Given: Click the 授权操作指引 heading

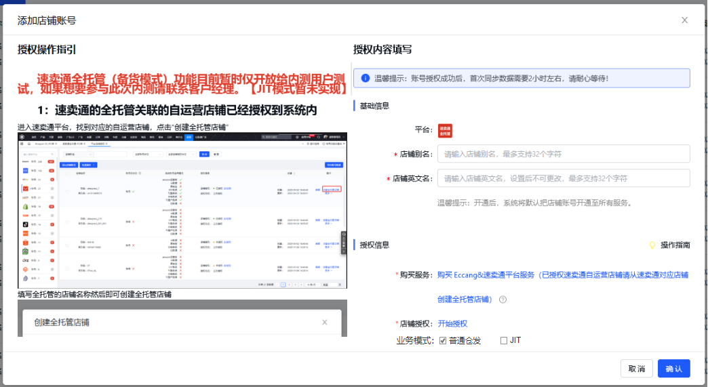Looking at the screenshot, I should [47, 49].
